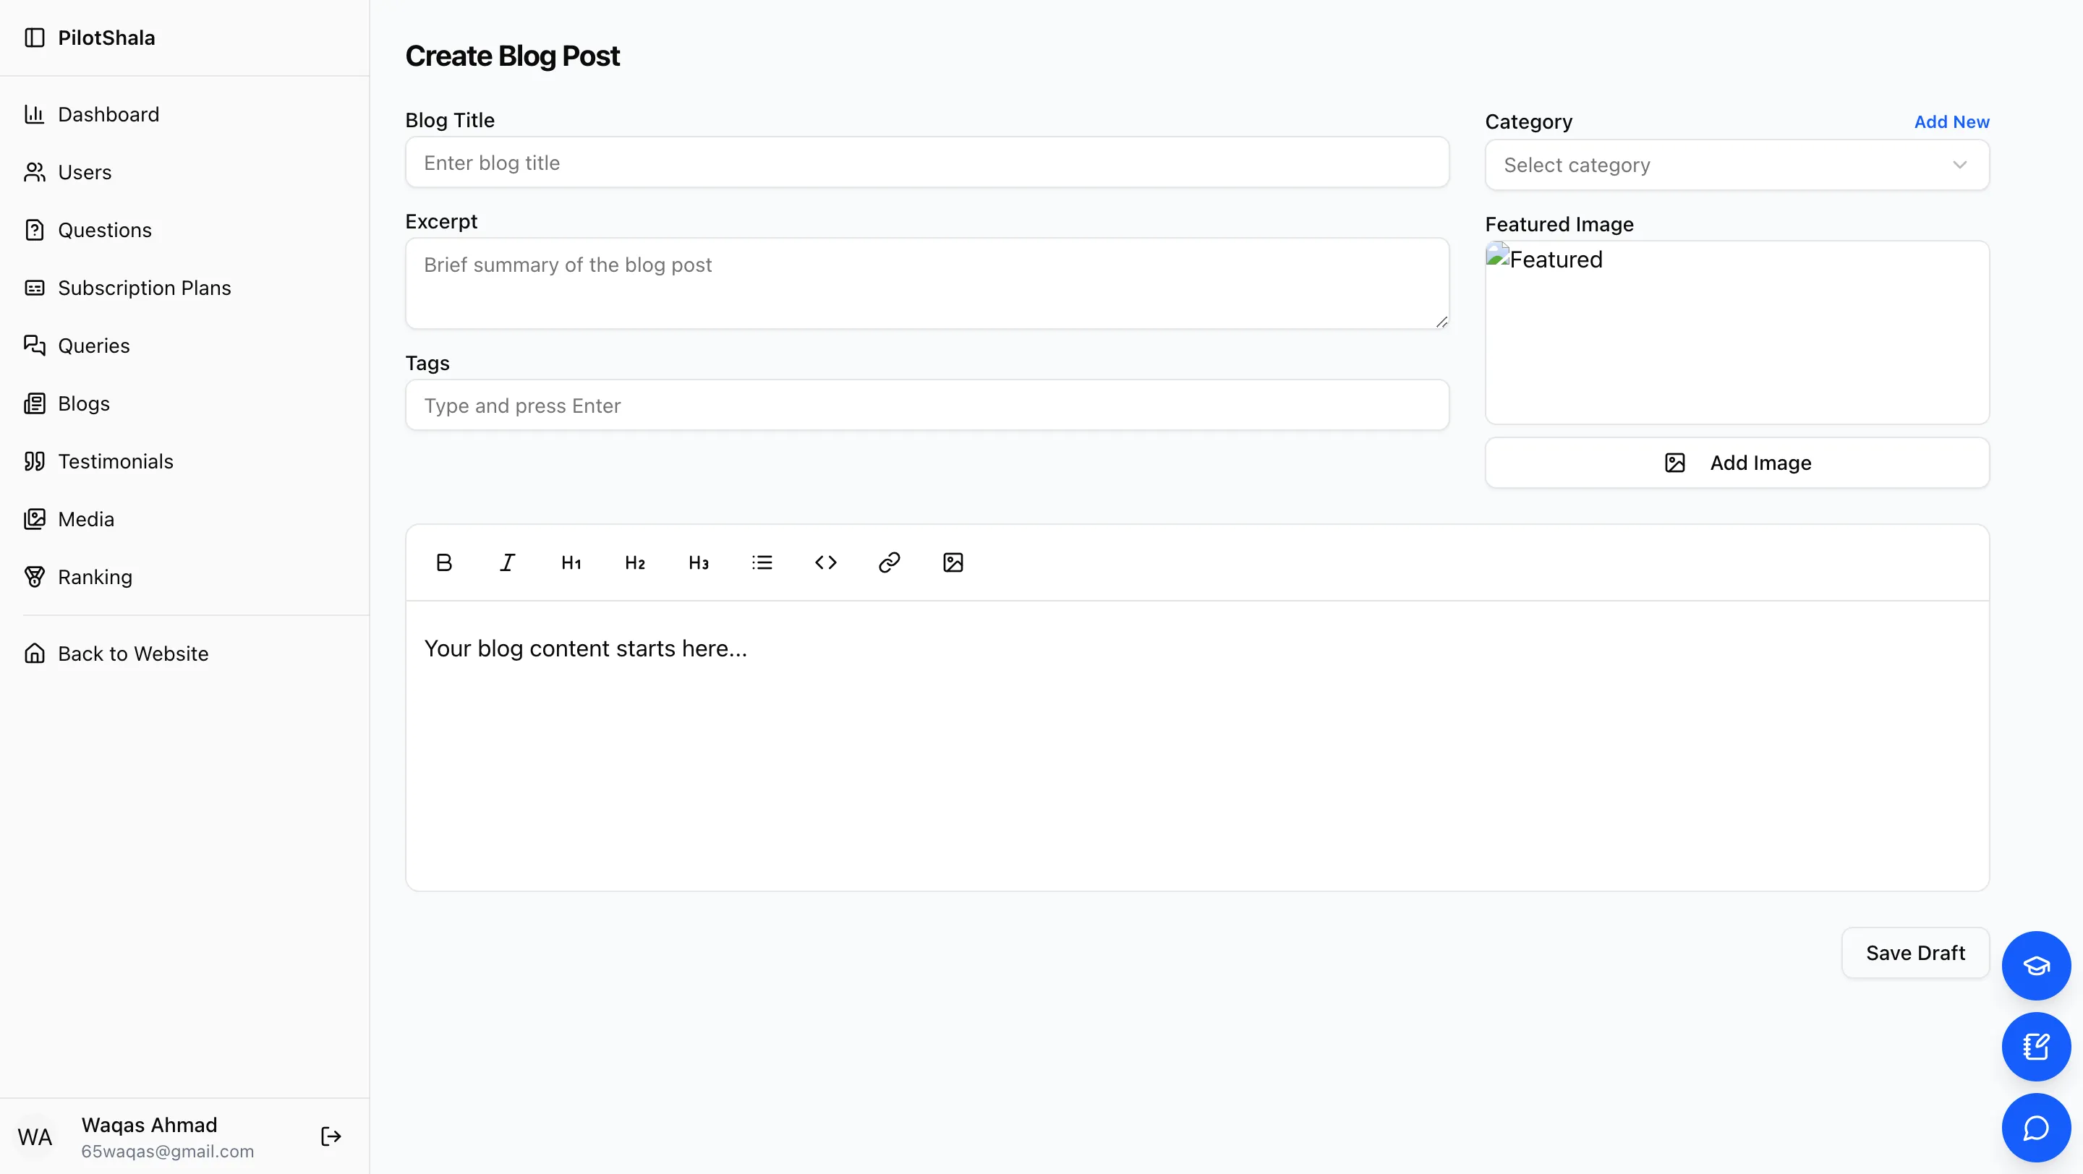The width and height of the screenshot is (2083, 1174).
Task: Click the Add Image button
Action: pos(1736,462)
